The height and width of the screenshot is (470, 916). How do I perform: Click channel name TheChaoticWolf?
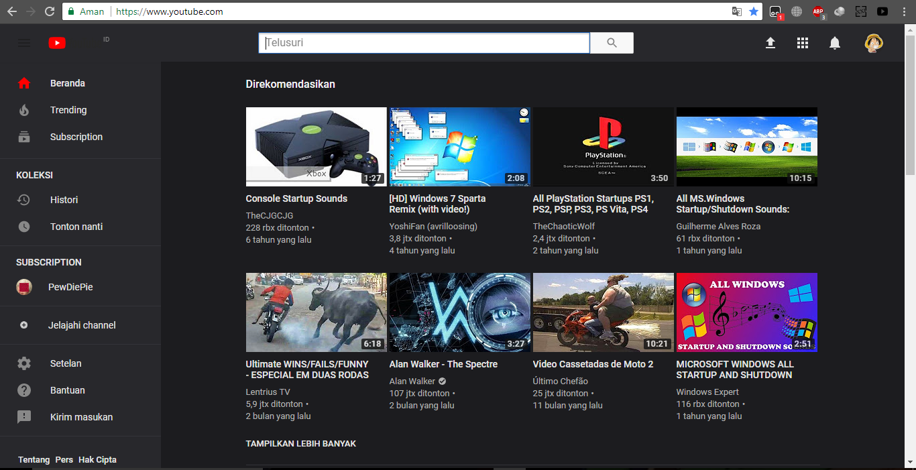pyautogui.click(x=564, y=226)
